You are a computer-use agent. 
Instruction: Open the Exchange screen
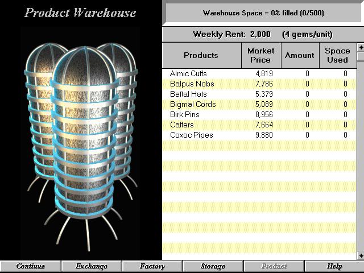tap(91, 266)
